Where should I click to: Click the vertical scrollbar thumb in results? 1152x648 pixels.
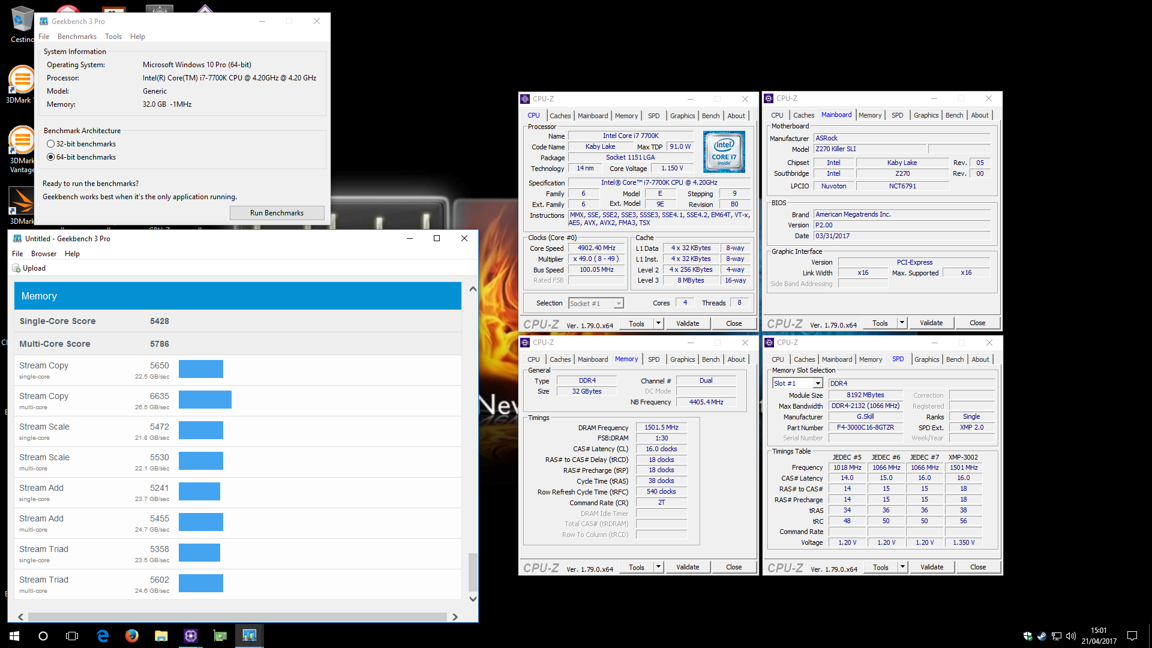click(473, 572)
